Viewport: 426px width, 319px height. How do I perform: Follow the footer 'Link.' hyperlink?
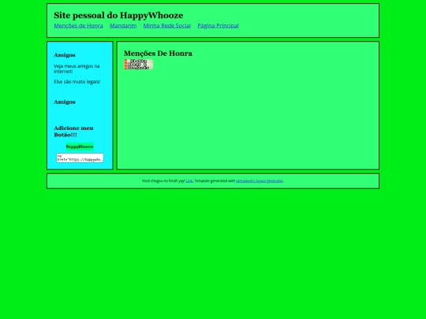[189, 181]
